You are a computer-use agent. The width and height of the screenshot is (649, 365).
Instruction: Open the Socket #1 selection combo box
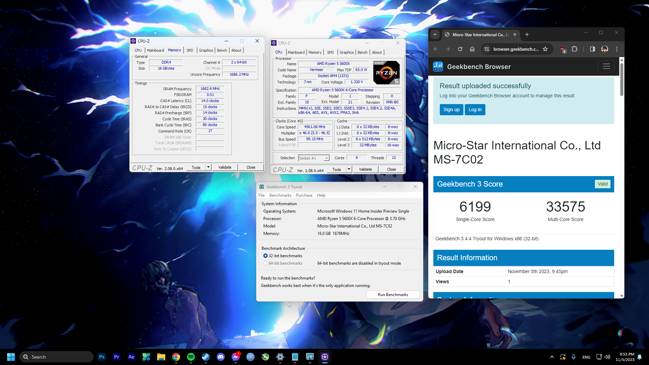click(314, 158)
